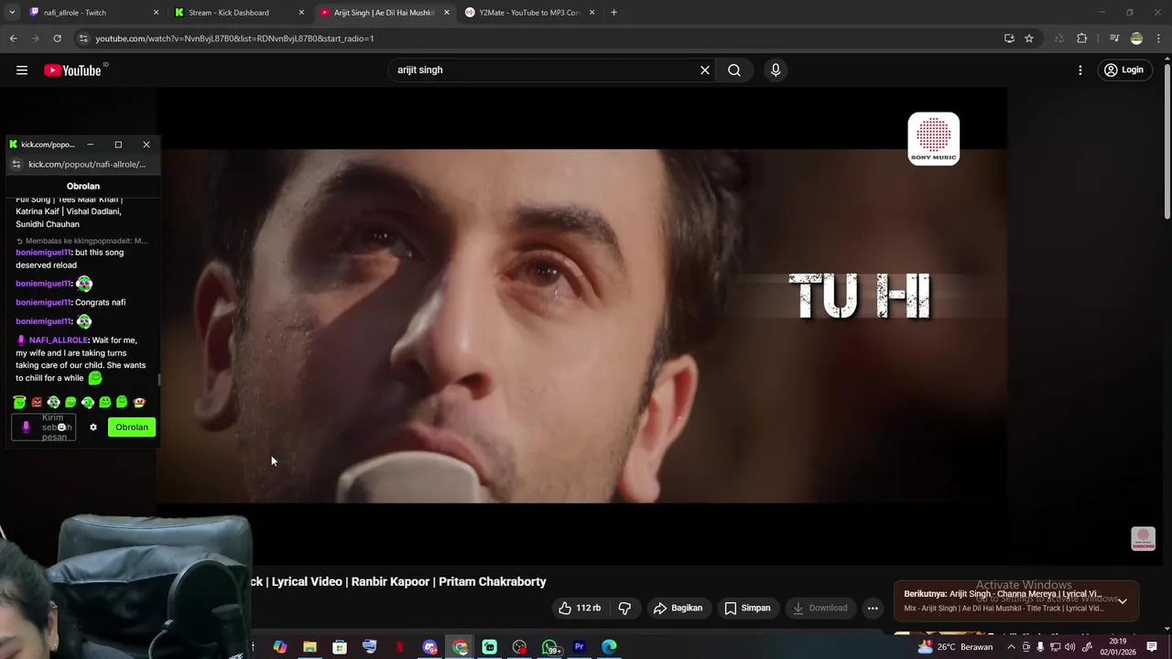This screenshot has width=1172, height=659.
Task: Click the Kirim sebuah pesan message field
Action: pyautogui.click(x=43, y=427)
